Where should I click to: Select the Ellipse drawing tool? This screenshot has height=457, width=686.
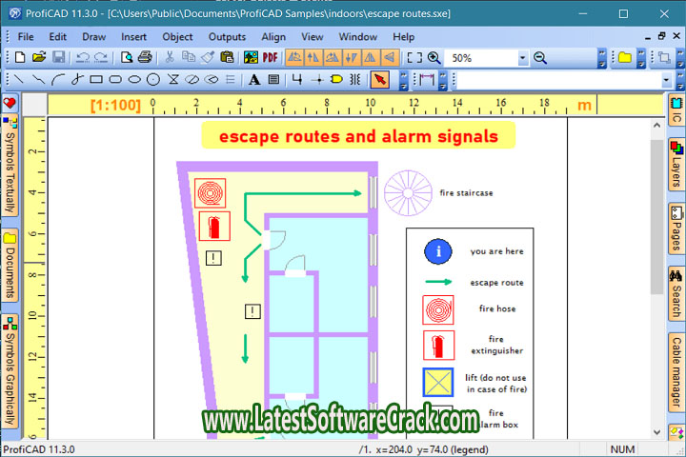coord(134,80)
